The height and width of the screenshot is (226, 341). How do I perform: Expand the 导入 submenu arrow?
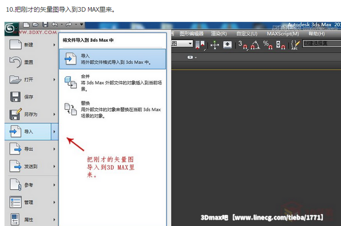click(x=55, y=131)
